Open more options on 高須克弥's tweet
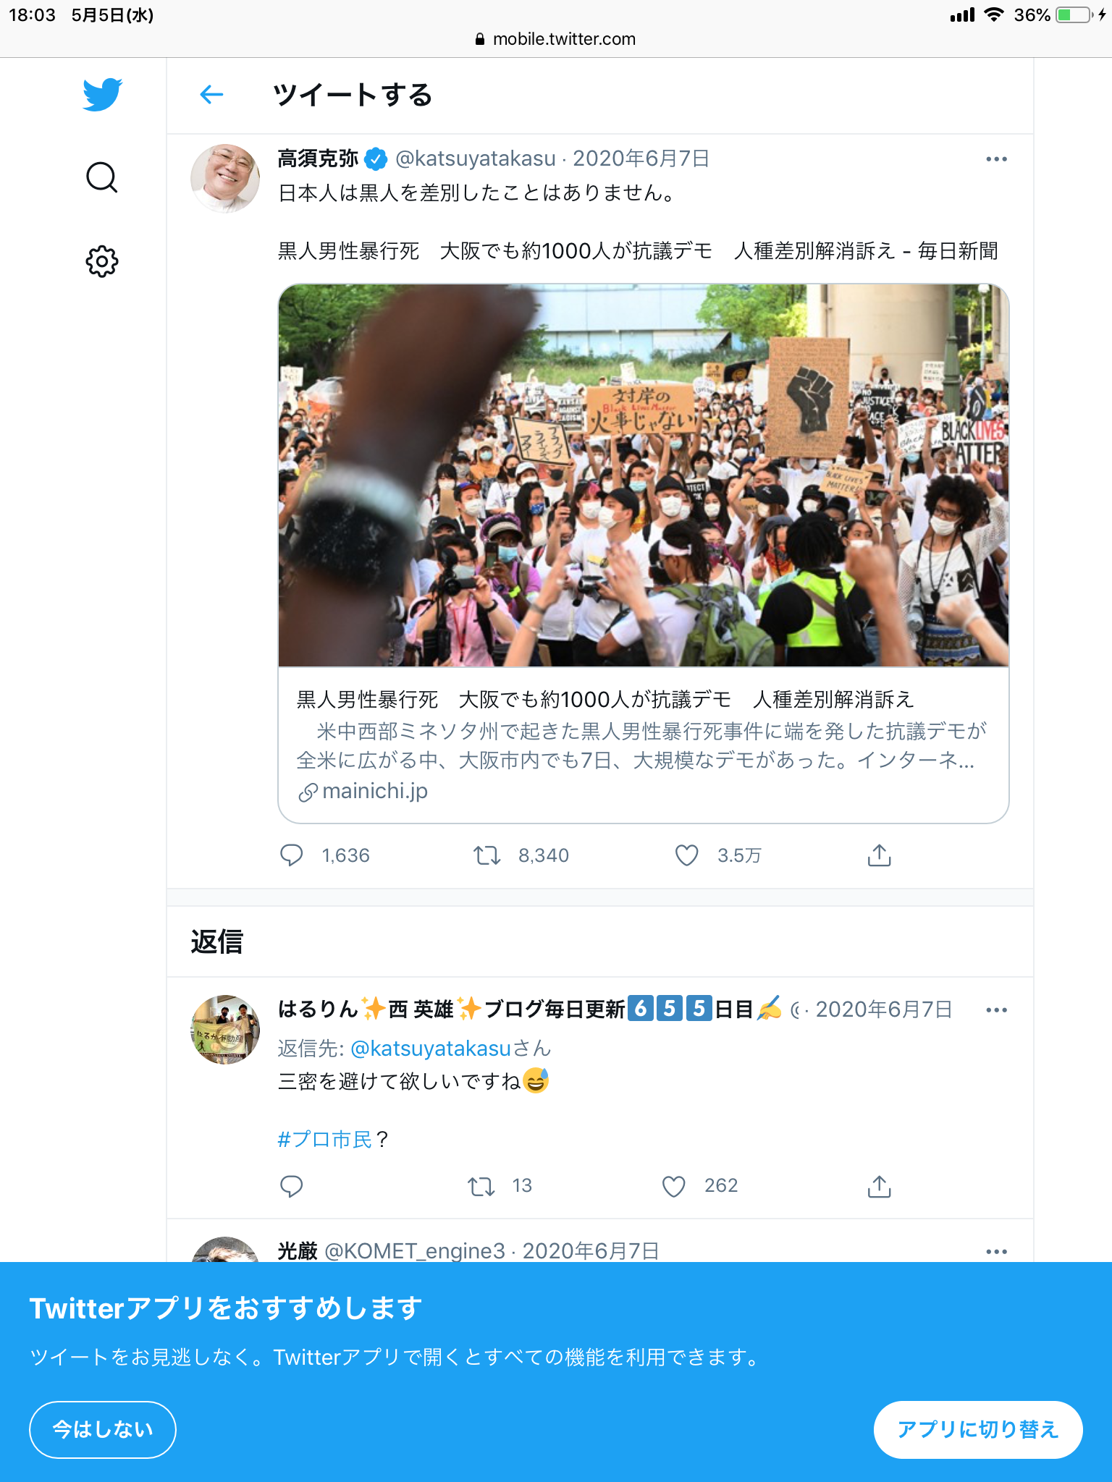Viewport: 1112px width, 1482px height. coord(996,159)
